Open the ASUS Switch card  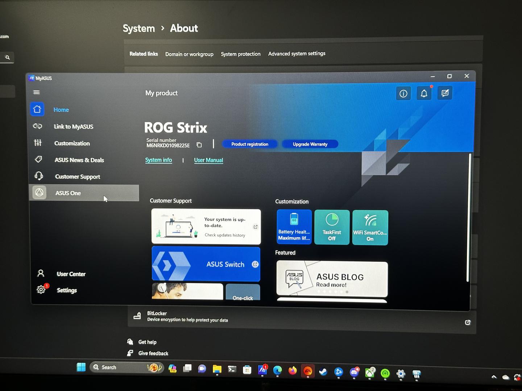click(x=206, y=264)
